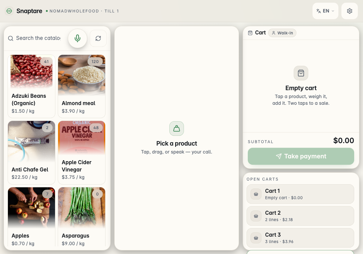Select the Adzuki Beans (Organic) product
363x254 pixels.
pyautogui.click(x=32, y=86)
